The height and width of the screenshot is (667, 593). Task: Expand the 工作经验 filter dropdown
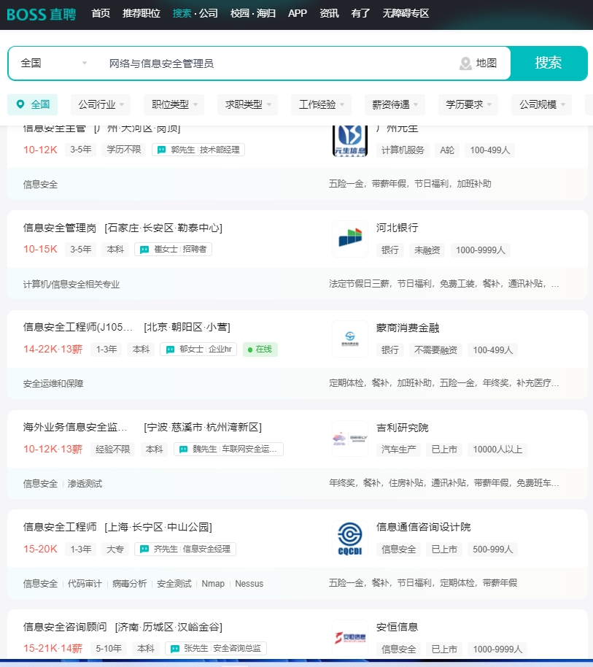point(322,104)
